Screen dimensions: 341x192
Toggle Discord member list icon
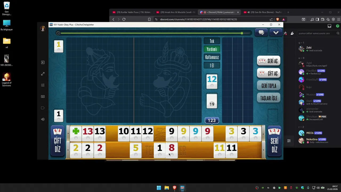coord(292,33)
